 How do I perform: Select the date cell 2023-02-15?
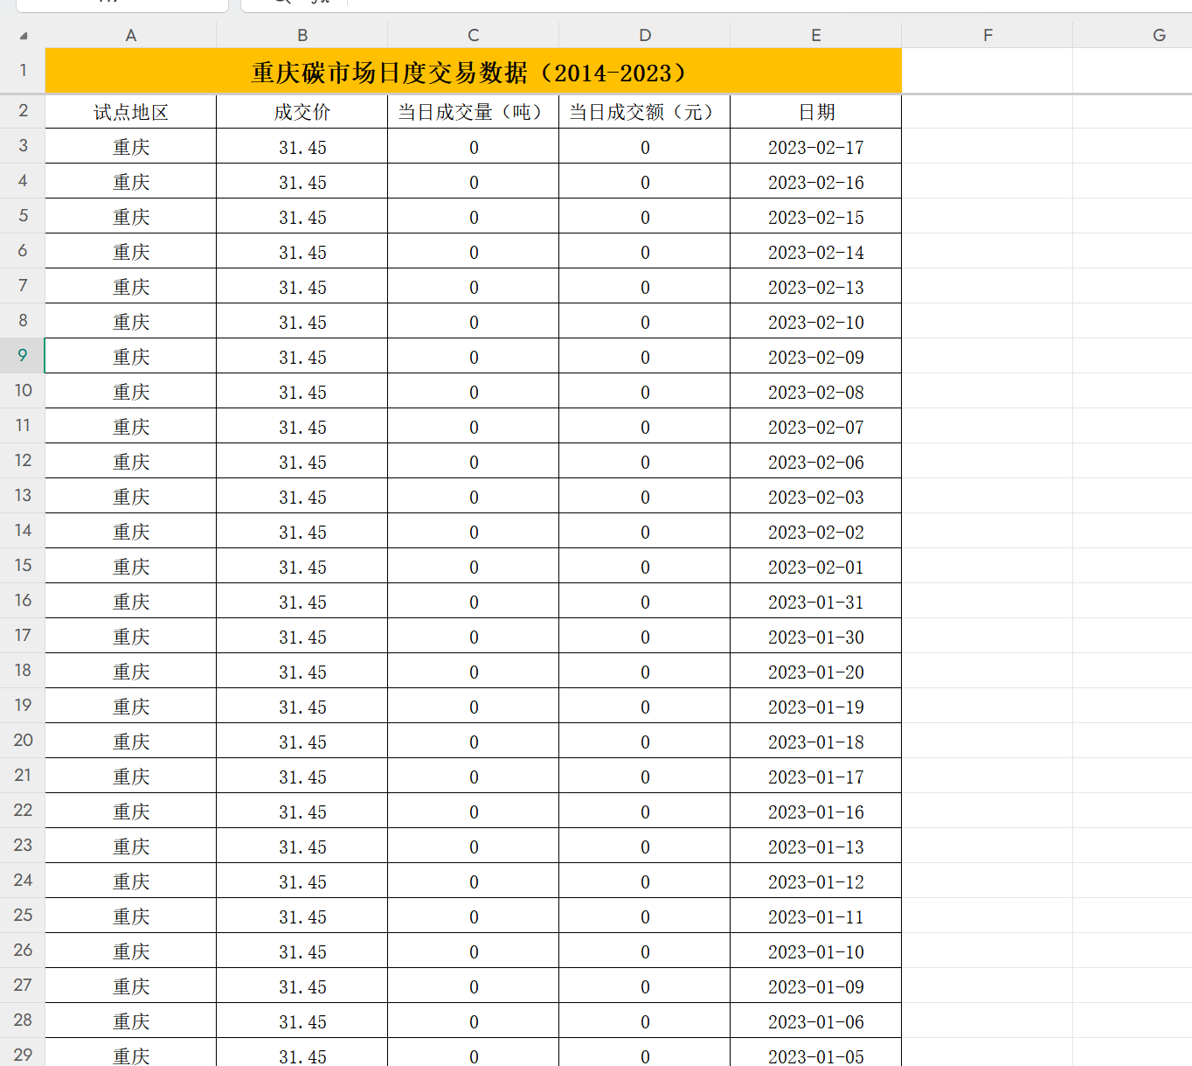816,217
